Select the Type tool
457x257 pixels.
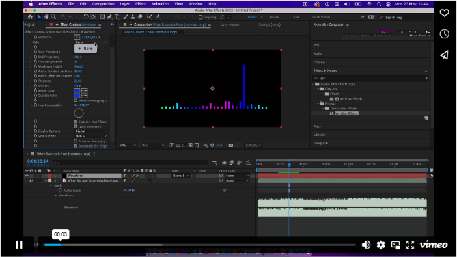click(117, 17)
